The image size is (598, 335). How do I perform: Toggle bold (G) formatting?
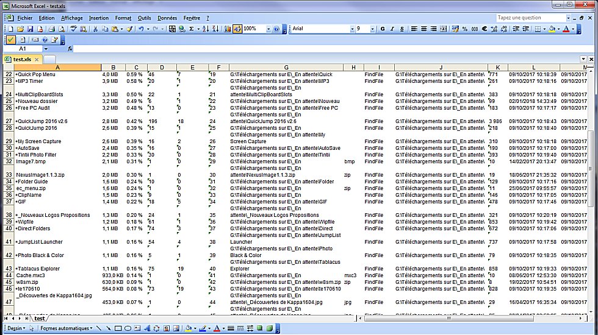tap(383, 29)
